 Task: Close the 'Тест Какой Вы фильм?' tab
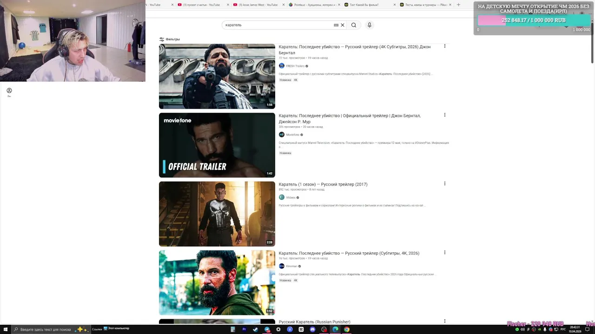click(395, 5)
